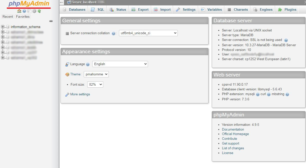
Task: Open the More settings link
Action: point(80,94)
